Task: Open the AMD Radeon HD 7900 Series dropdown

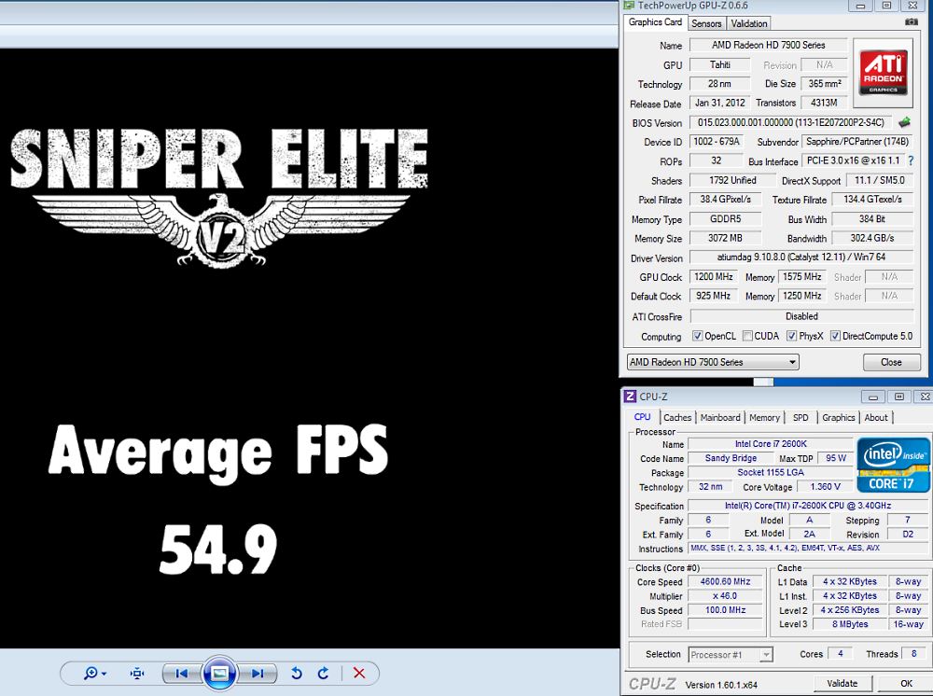Action: click(x=713, y=362)
